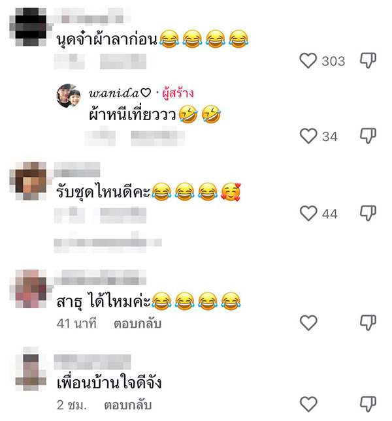Click the ผู้สร้าง creator badge
This screenshot has width=392, height=421.
(178, 93)
